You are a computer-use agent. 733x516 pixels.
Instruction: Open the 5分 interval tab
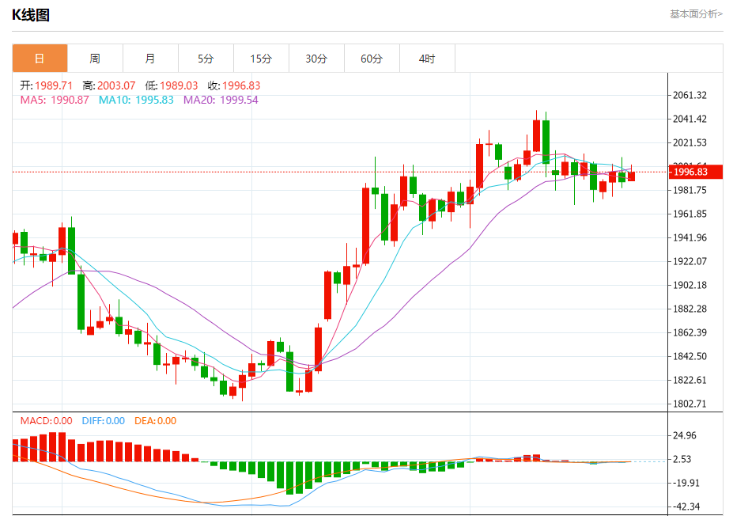(206, 59)
